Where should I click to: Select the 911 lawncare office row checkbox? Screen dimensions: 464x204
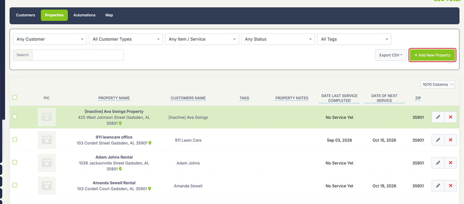(14, 139)
